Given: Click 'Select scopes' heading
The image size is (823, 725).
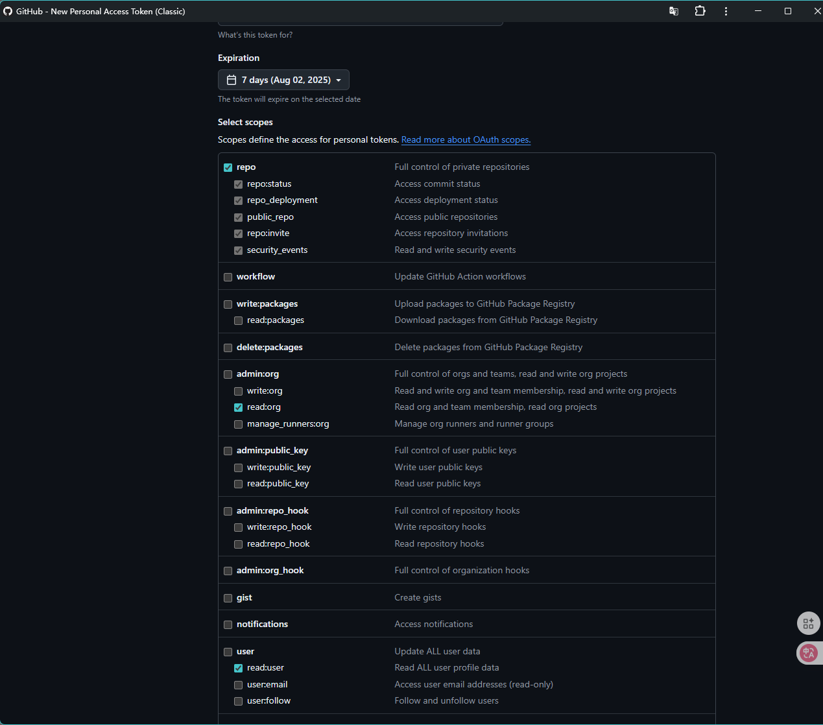Looking at the screenshot, I should pyautogui.click(x=245, y=122).
